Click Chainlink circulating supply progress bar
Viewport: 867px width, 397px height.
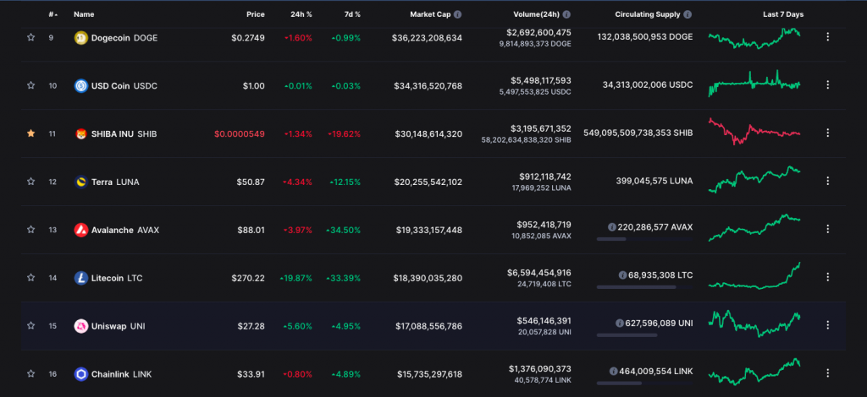click(x=644, y=383)
